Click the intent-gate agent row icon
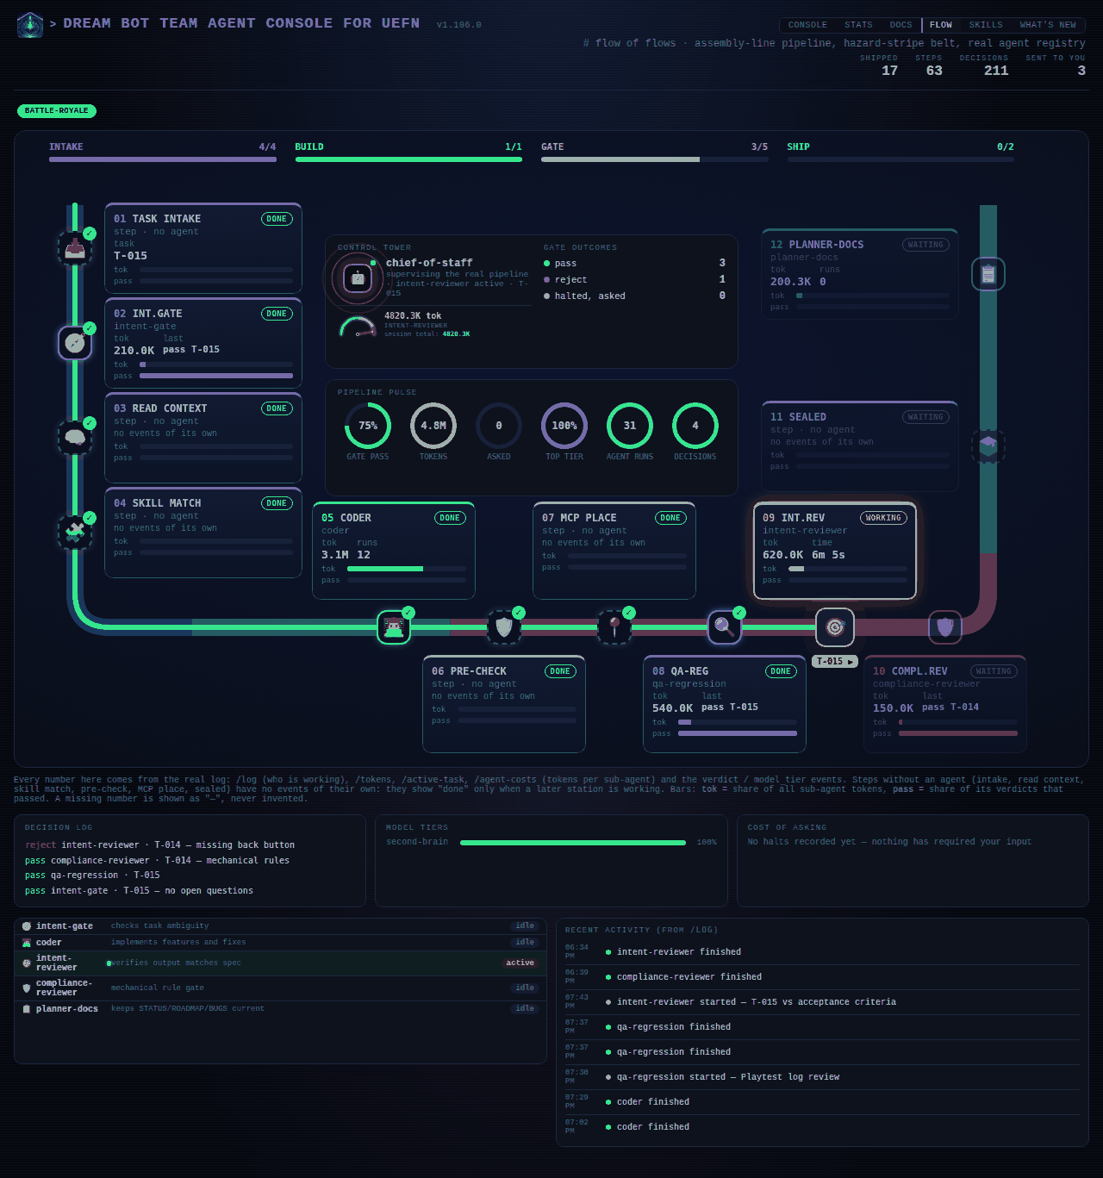Image resolution: width=1103 pixels, height=1178 pixels. (27, 926)
